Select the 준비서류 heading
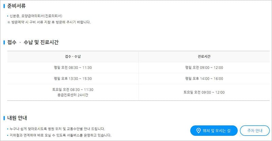 coord(16,6)
